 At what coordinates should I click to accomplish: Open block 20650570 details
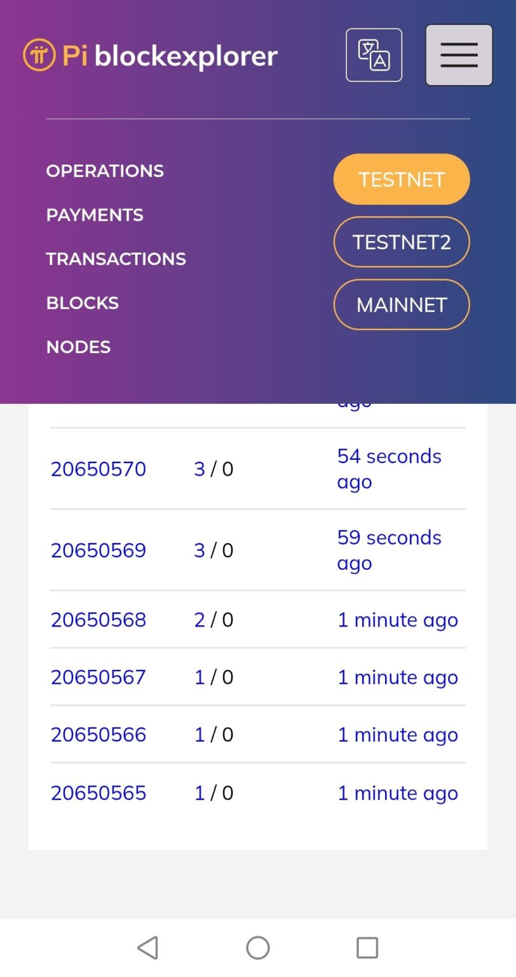click(x=98, y=469)
